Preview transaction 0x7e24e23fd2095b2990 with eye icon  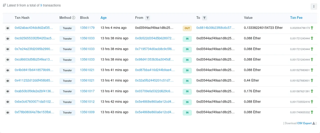[8, 49]
